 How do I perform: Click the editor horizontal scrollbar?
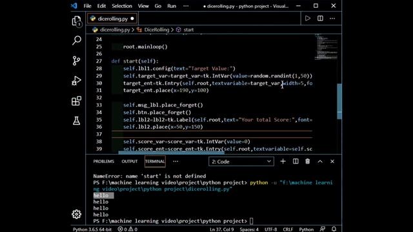click(x=171, y=152)
